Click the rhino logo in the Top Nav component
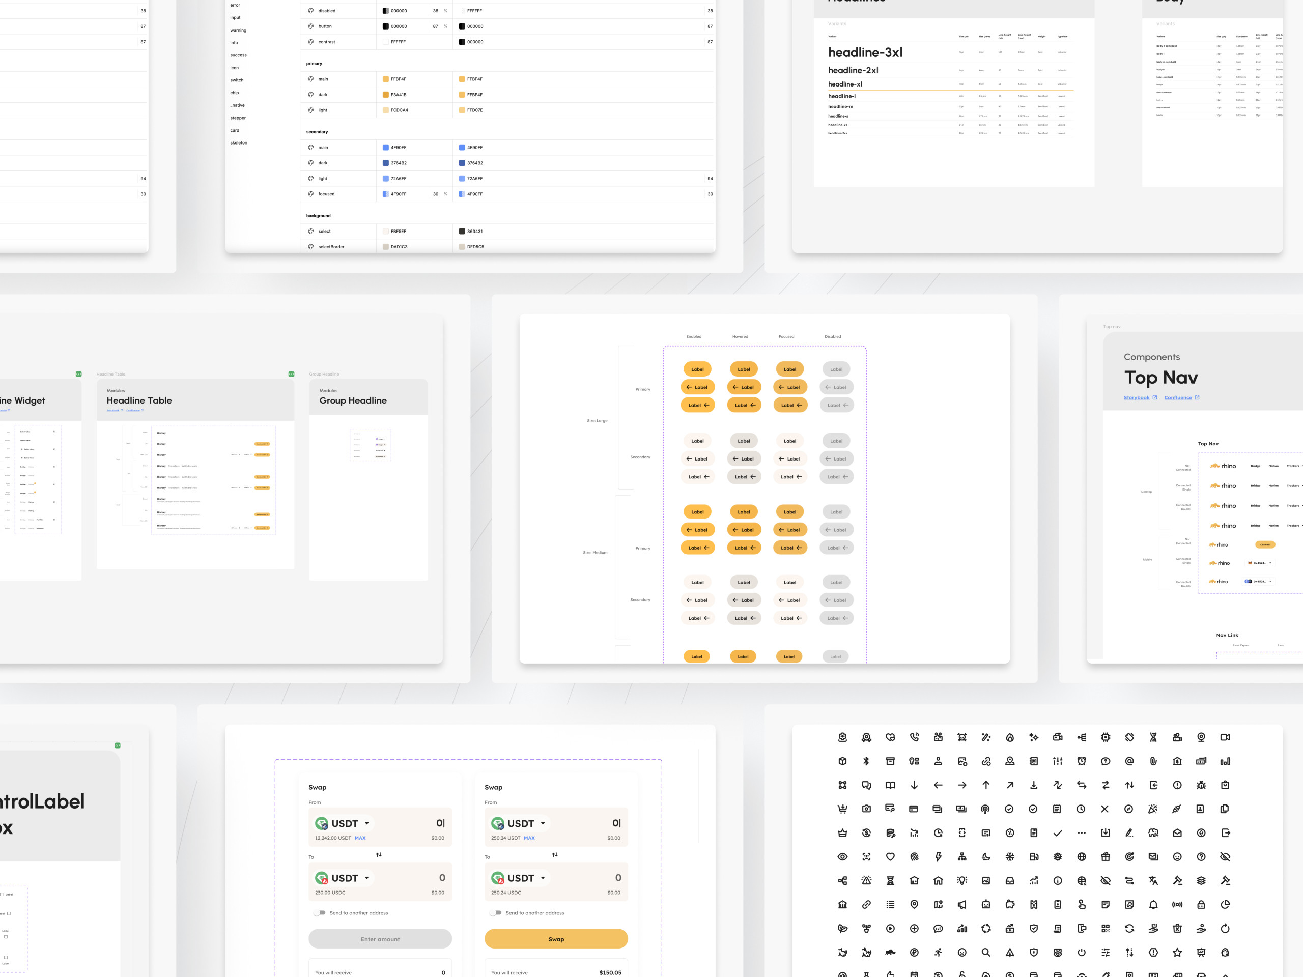Screen dimensions: 1303x977 (x=1224, y=466)
